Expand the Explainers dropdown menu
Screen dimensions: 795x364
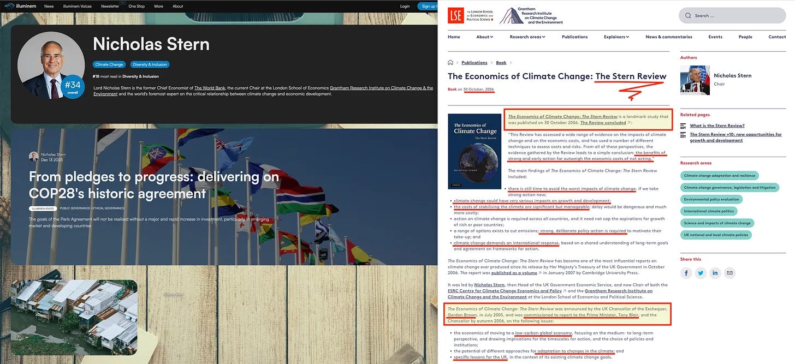coord(616,37)
